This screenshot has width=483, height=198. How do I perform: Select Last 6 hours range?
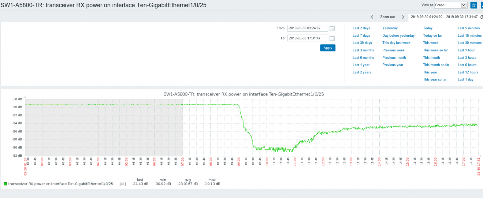[467, 65]
